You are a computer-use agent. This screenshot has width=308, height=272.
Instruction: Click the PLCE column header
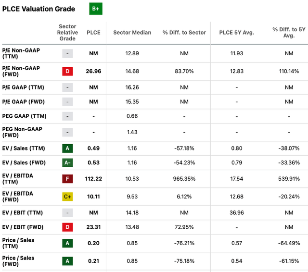[x=93, y=32]
